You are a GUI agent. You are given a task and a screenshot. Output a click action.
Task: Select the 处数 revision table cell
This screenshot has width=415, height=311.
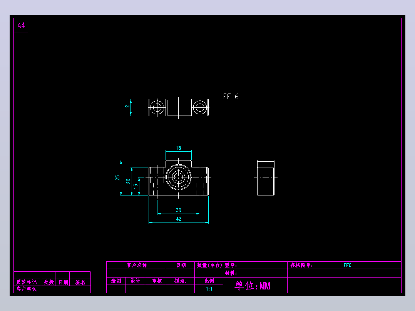(49, 282)
